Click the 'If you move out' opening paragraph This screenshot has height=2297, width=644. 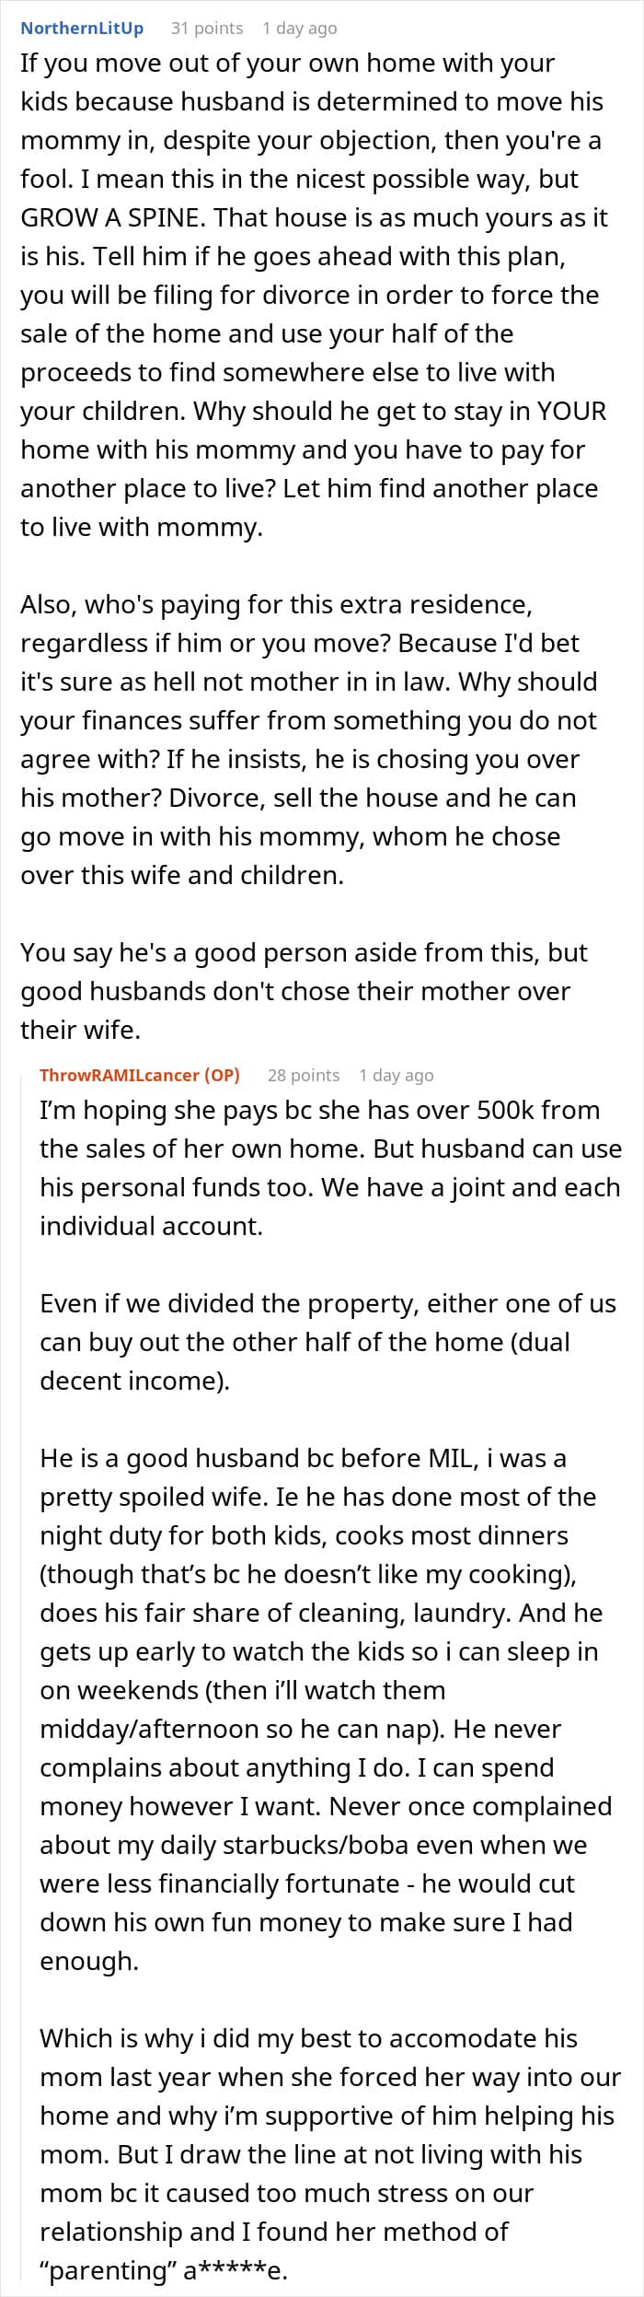[x=315, y=295]
